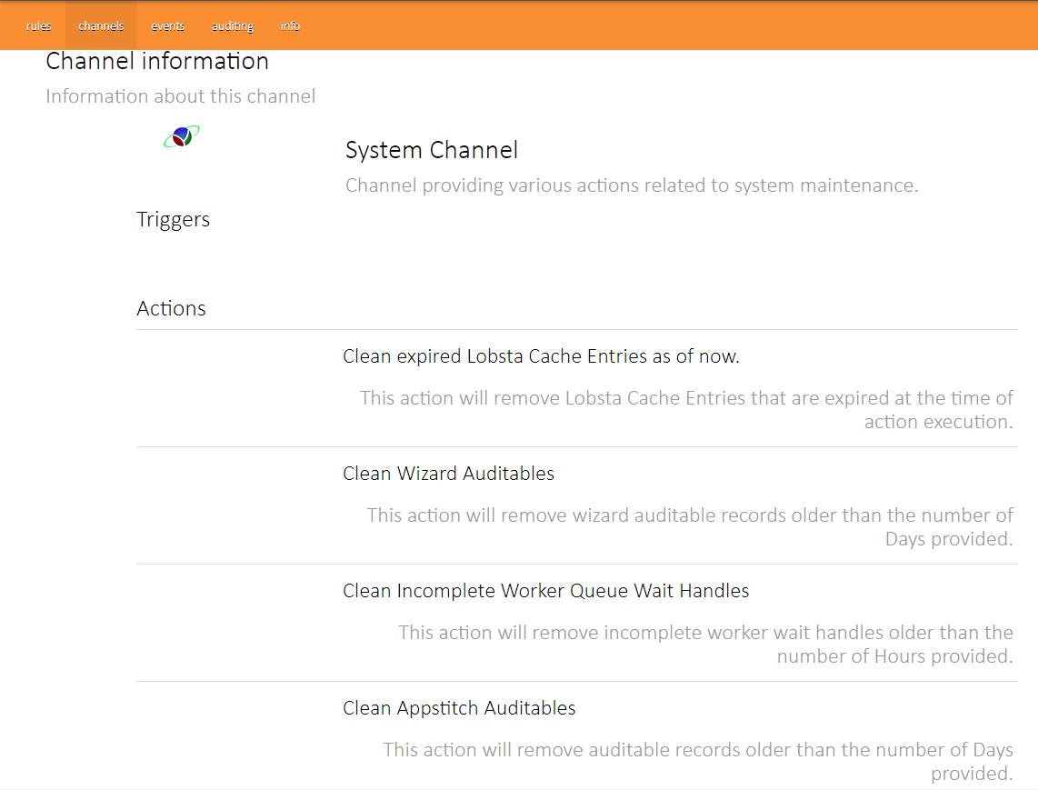The image size is (1038, 790).
Task: Go to the events tab
Action: pos(168,25)
